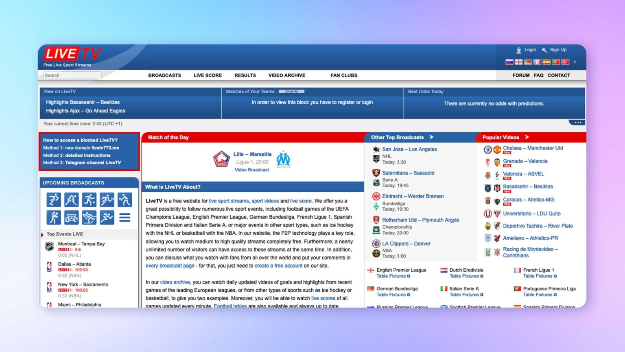Switch language with the English flag
This screenshot has height=352, width=625.
518,62
